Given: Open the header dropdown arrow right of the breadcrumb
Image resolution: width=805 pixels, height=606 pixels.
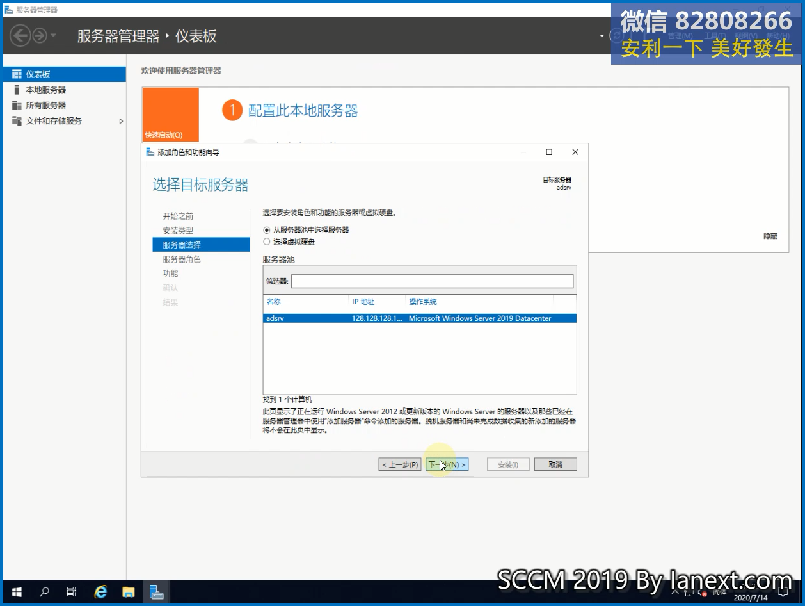Looking at the screenshot, I should (602, 36).
